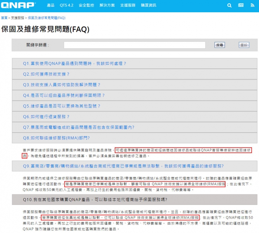Viewport: 259px width, 233px height.
Task: Open the 支援服務 menu
Action: 128,5
